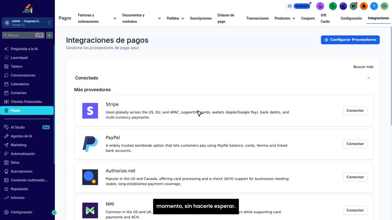Open the Gift Cards tab
Image resolution: width=392 pixels, height=220 pixels.
pyautogui.click(x=325, y=18)
